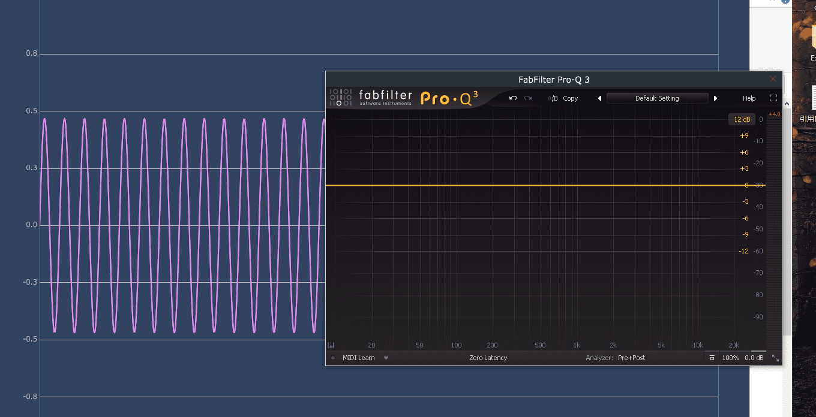This screenshot has height=417, width=816.
Task: Click the Copy button
Action: (x=570, y=98)
